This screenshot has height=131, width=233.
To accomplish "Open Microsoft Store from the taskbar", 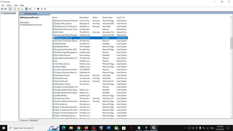I will (x=124, y=128).
